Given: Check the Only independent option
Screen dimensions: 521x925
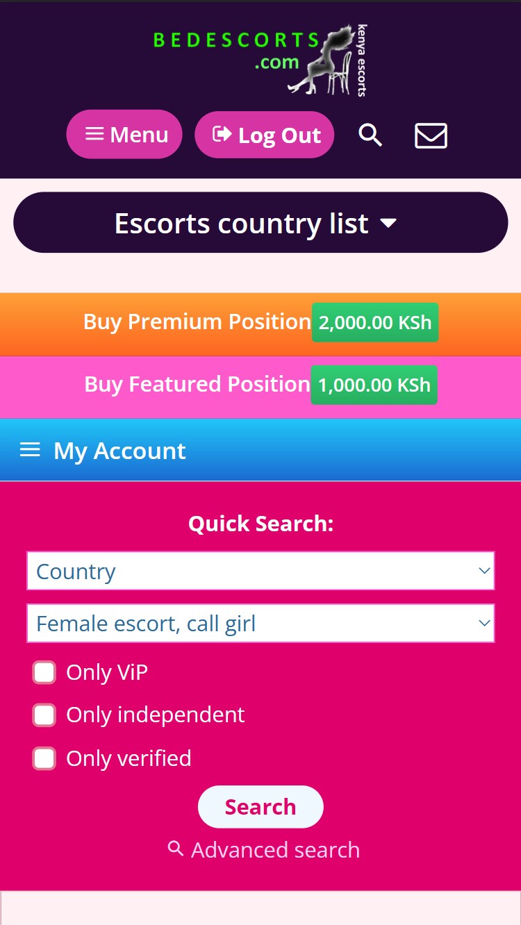Looking at the screenshot, I should 44,715.
